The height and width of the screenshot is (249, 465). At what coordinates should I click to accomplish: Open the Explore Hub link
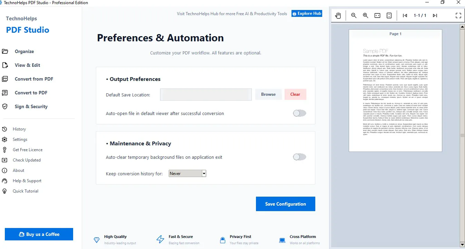[307, 14]
